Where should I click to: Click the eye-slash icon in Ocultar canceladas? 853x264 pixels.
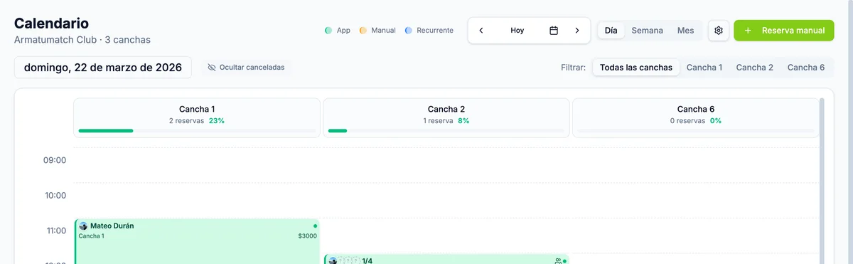(x=212, y=68)
